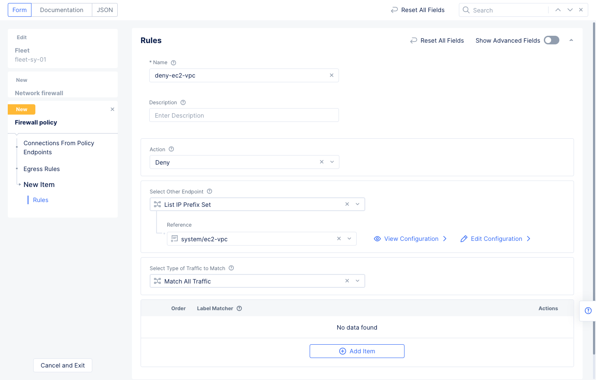Click help icon next to Label Matcher
Image resolution: width=596 pixels, height=380 pixels.
[239, 308]
